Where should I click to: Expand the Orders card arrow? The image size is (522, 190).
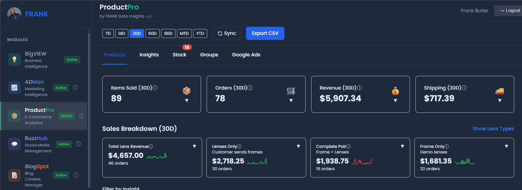(291, 100)
